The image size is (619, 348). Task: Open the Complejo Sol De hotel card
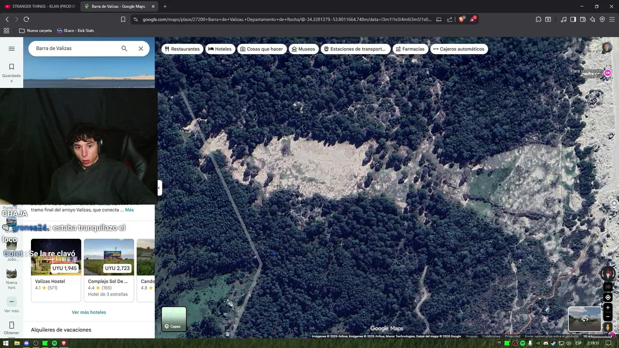109,270
